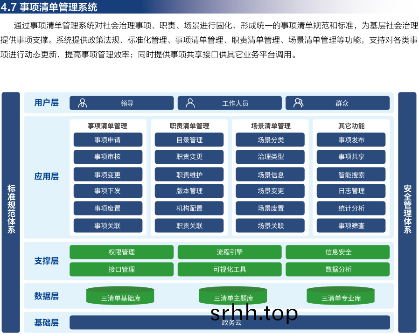Screen dimensions: 419x334
Task: Open the 可视化工具 support block
Action: pos(230,269)
